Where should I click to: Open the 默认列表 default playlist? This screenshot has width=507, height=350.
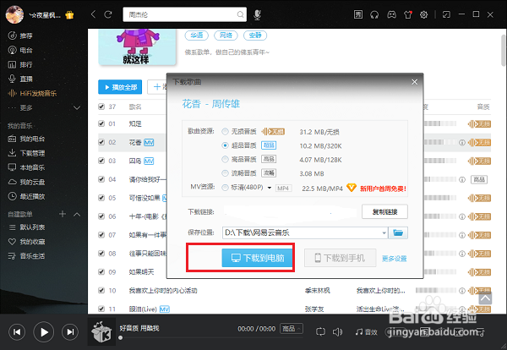[26, 227]
